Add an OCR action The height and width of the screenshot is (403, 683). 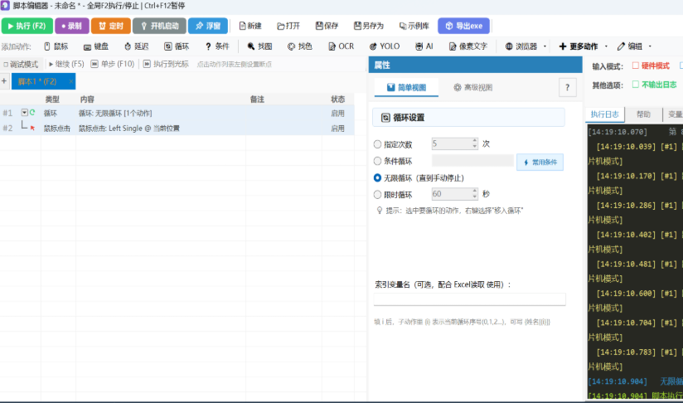click(x=341, y=46)
